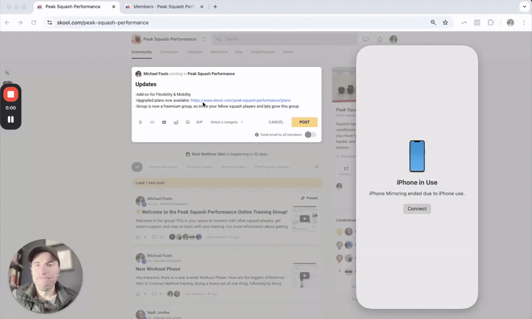Screen dimensions: 532x319
Task: Play the New Workout Phase video thumbnail
Action: click(304, 275)
